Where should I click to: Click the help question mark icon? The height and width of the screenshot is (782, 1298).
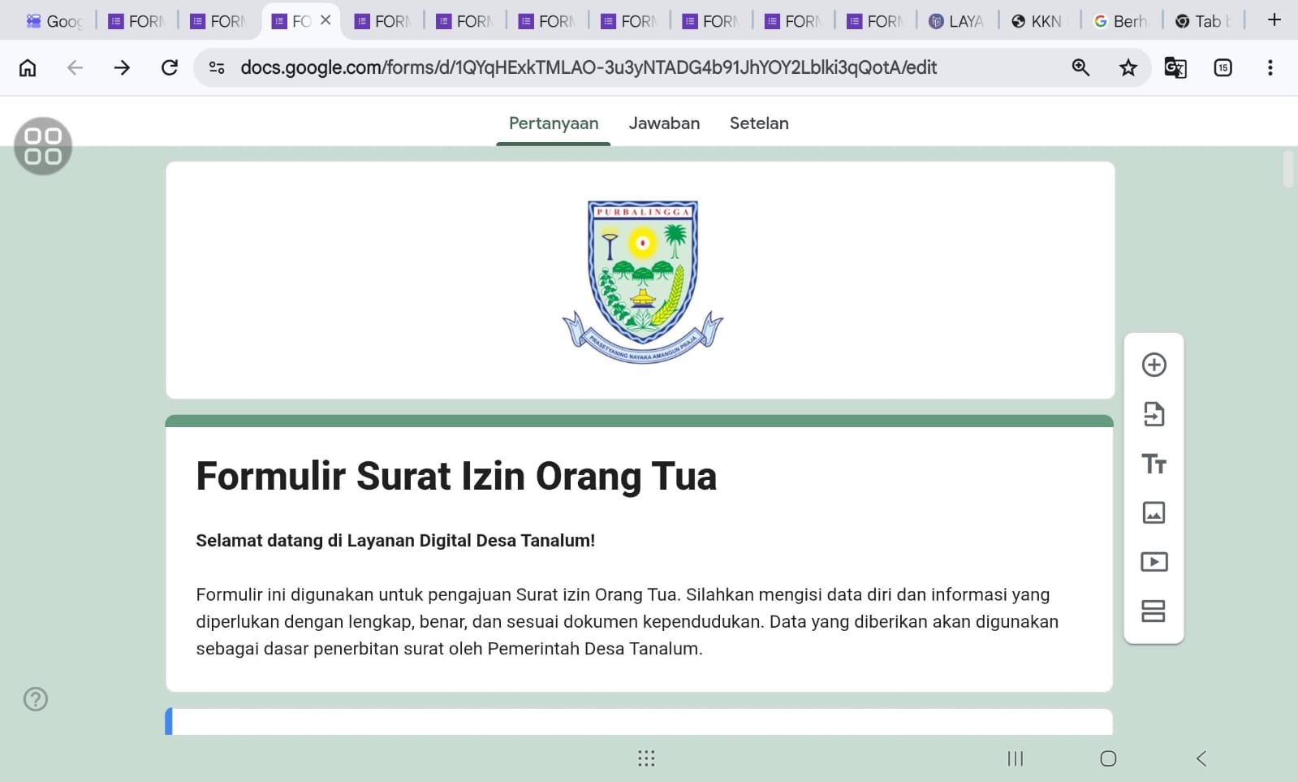coord(36,699)
